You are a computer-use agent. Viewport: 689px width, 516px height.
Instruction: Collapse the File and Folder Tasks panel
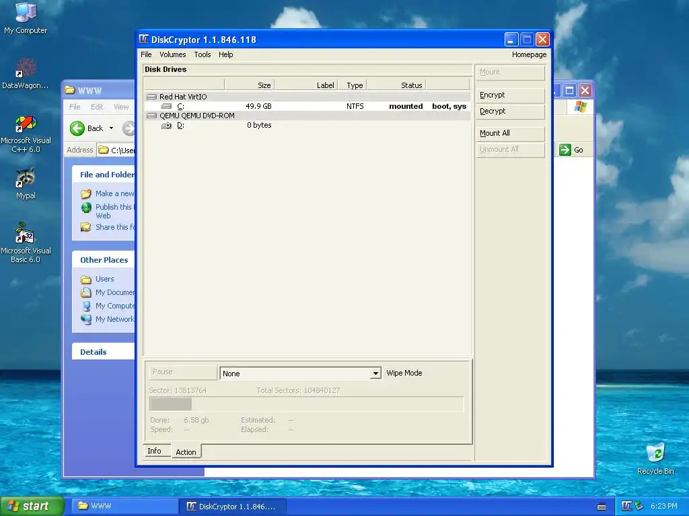click(104, 175)
